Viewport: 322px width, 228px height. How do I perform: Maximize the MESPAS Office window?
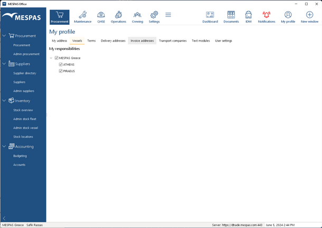pos(306,4)
